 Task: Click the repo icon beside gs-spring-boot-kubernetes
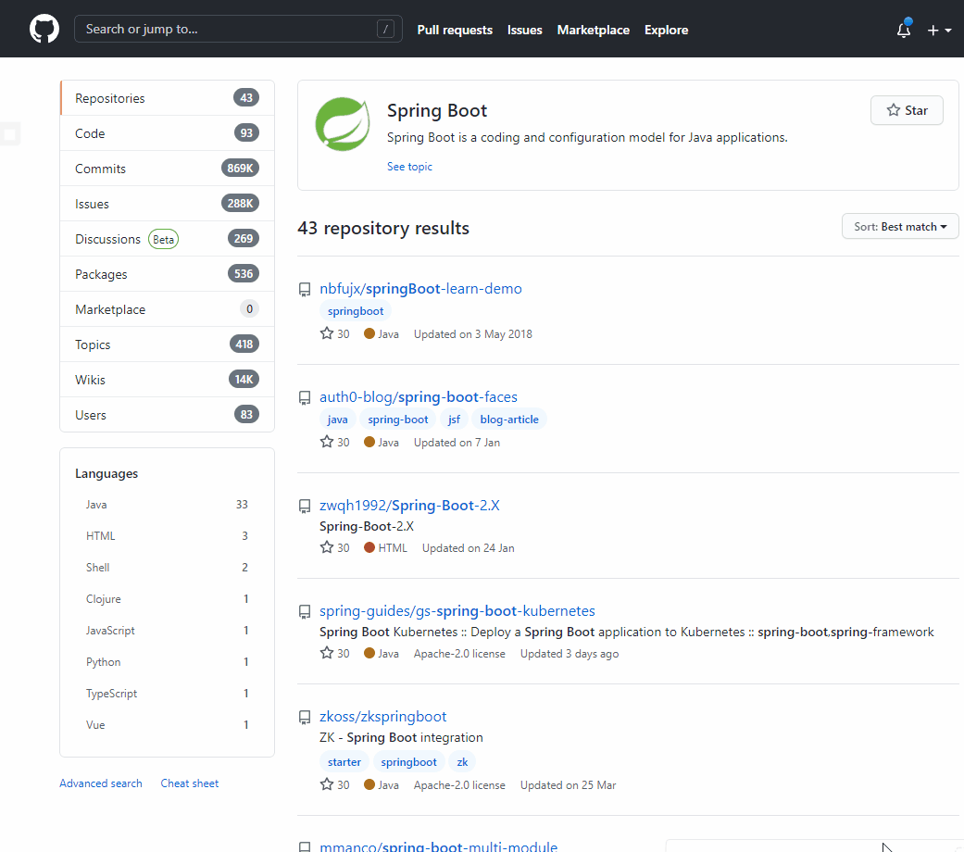tap(305, 611)
